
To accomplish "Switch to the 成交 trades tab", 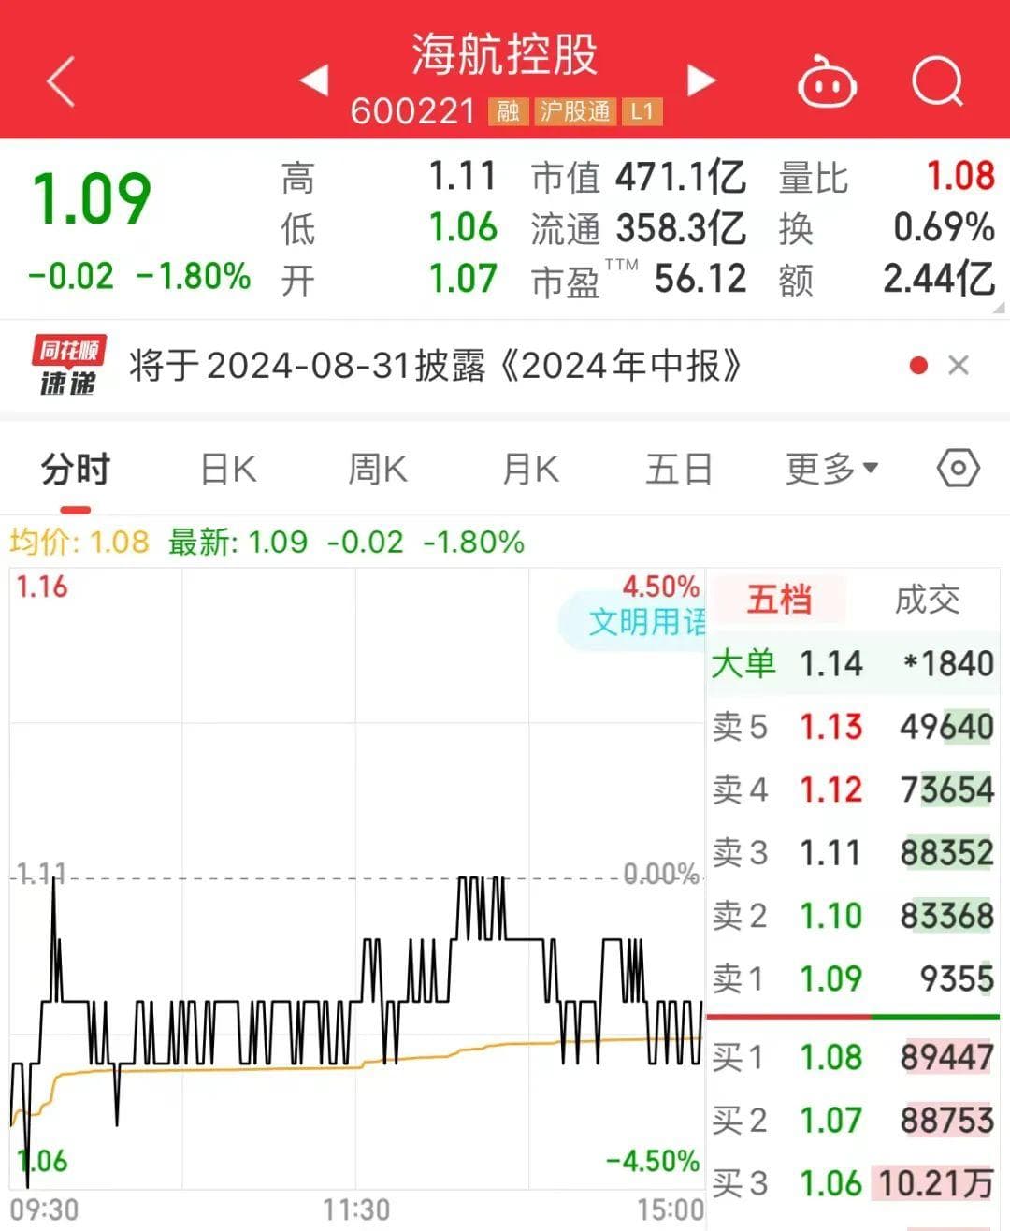I will pyautogui.click(x=927, y=599).
